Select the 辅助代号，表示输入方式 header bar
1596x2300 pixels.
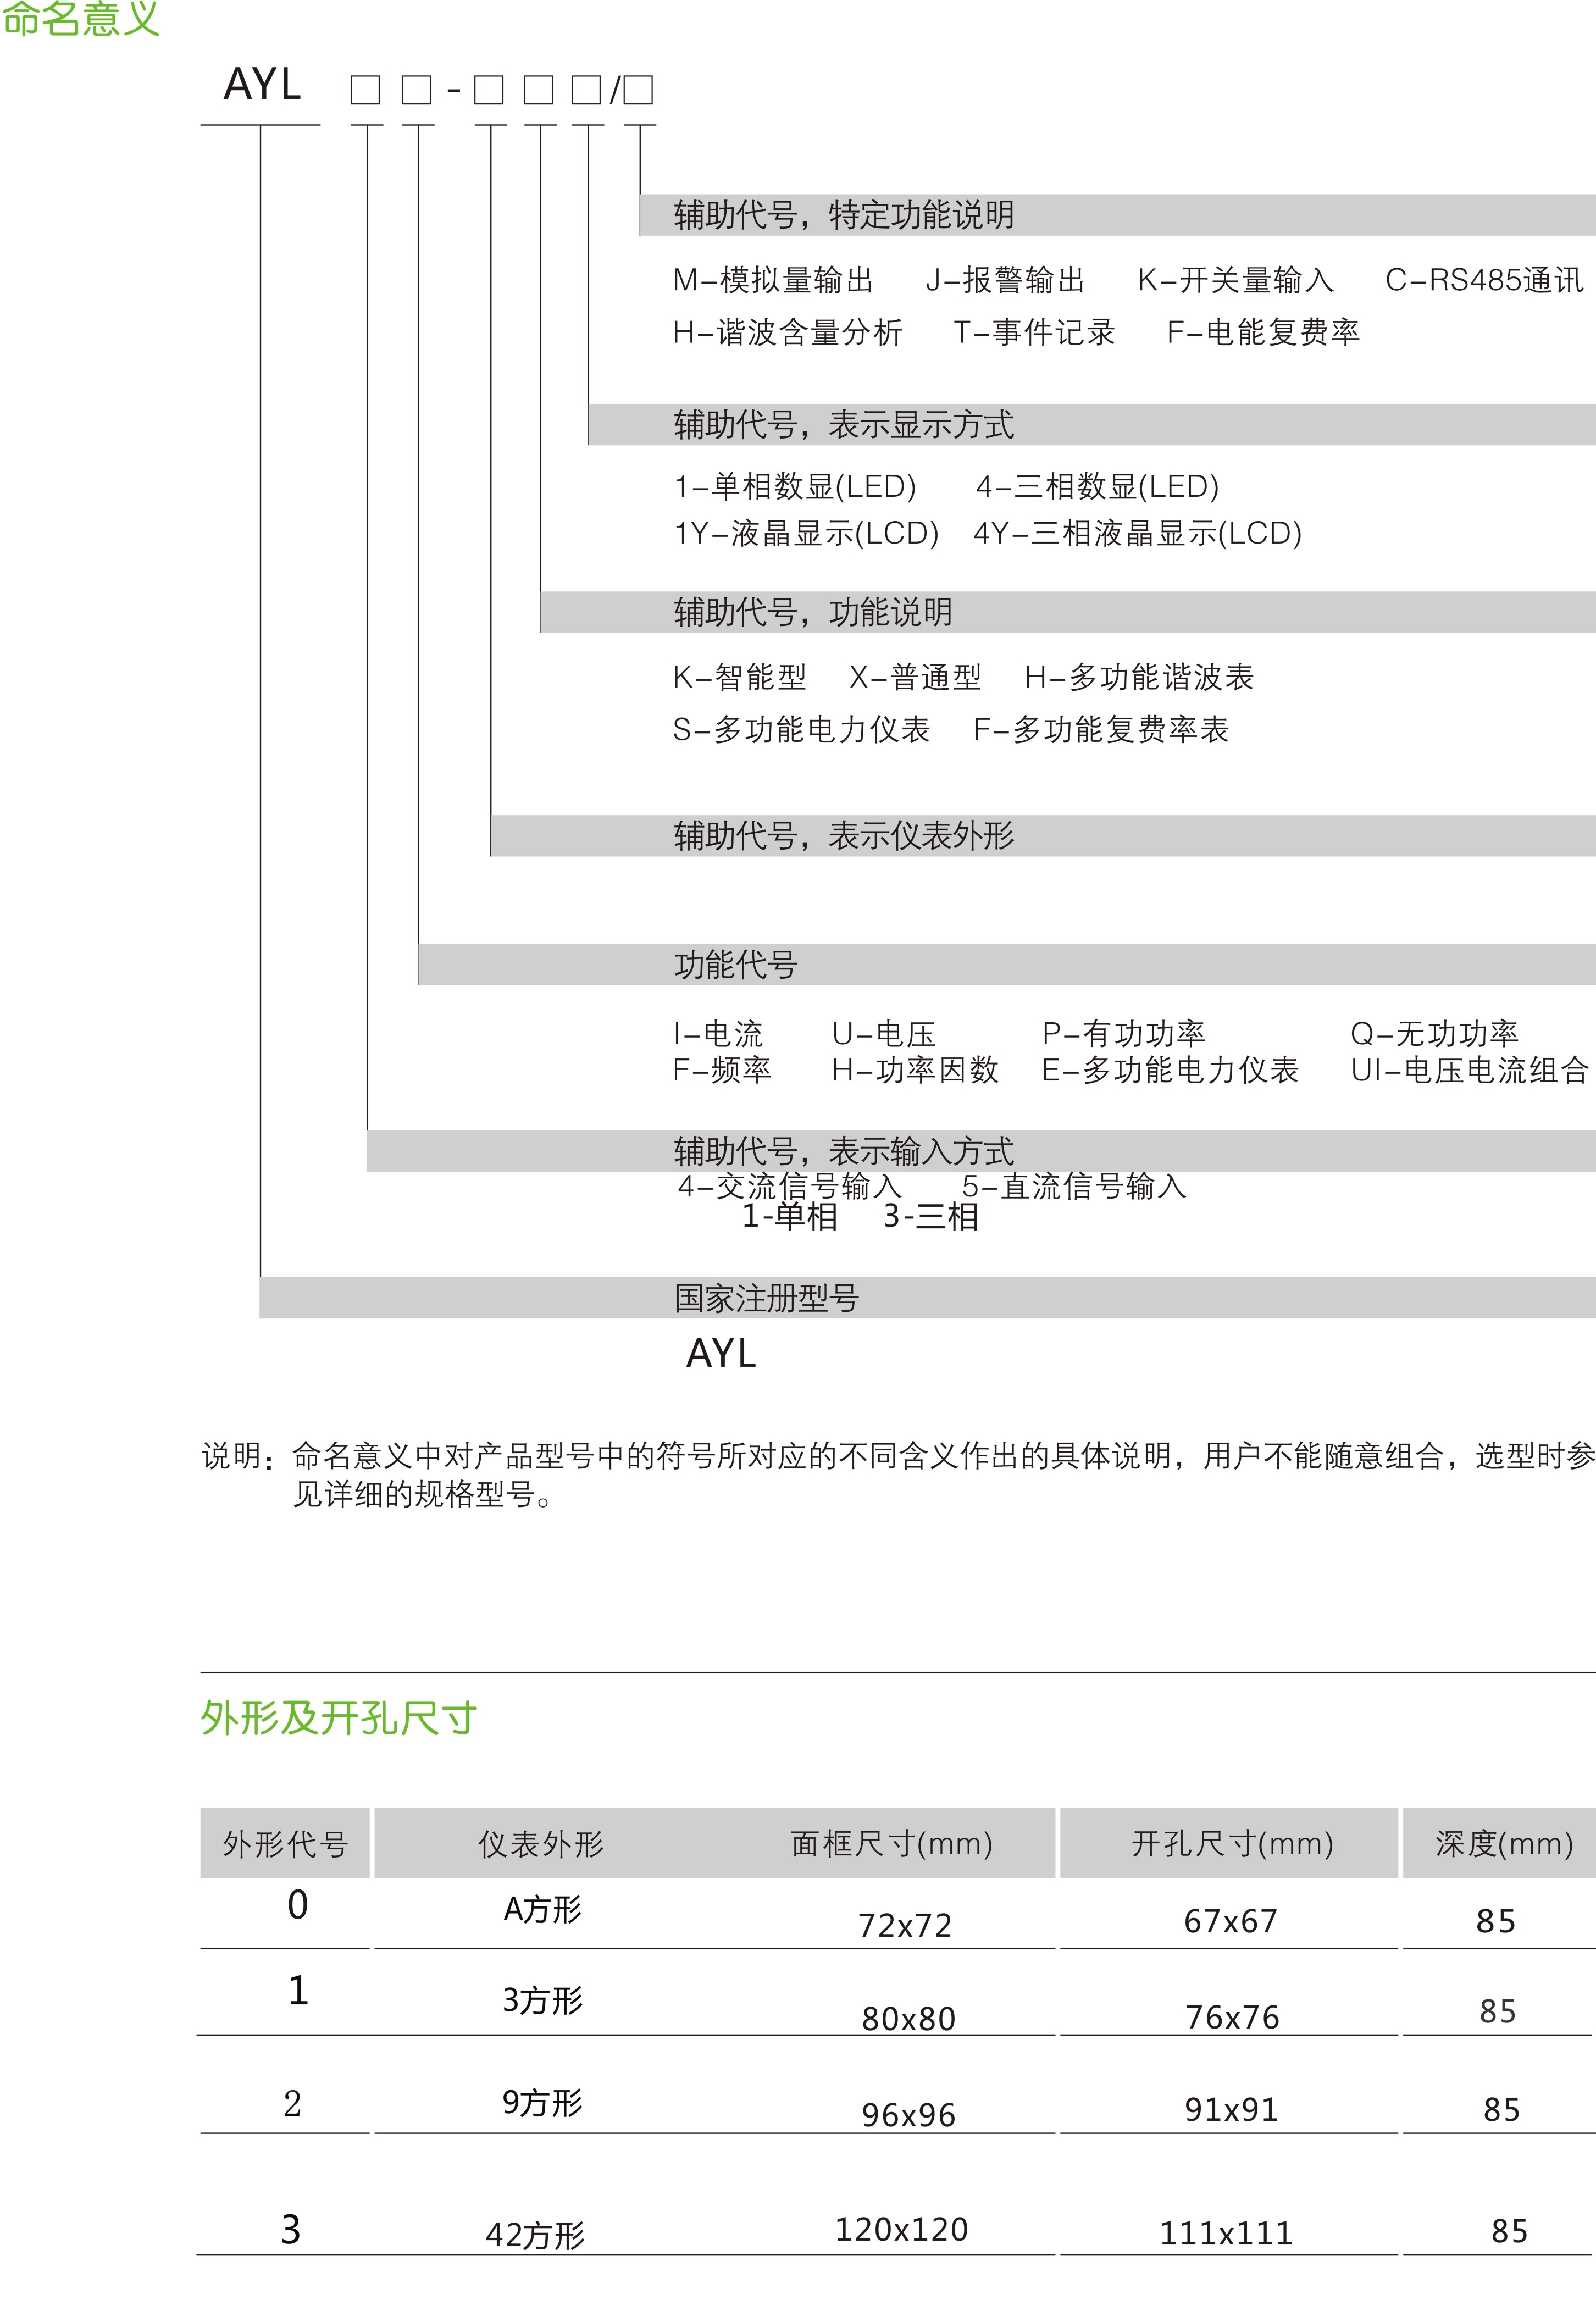(x=981, y=1151)
